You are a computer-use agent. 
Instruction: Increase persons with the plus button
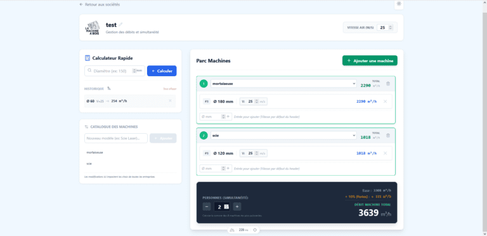(x=237, y=207)
